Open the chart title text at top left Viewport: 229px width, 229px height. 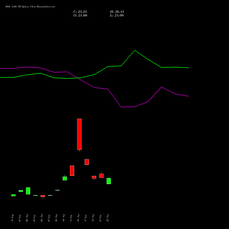pyautogui.click(x=30, y=7)
